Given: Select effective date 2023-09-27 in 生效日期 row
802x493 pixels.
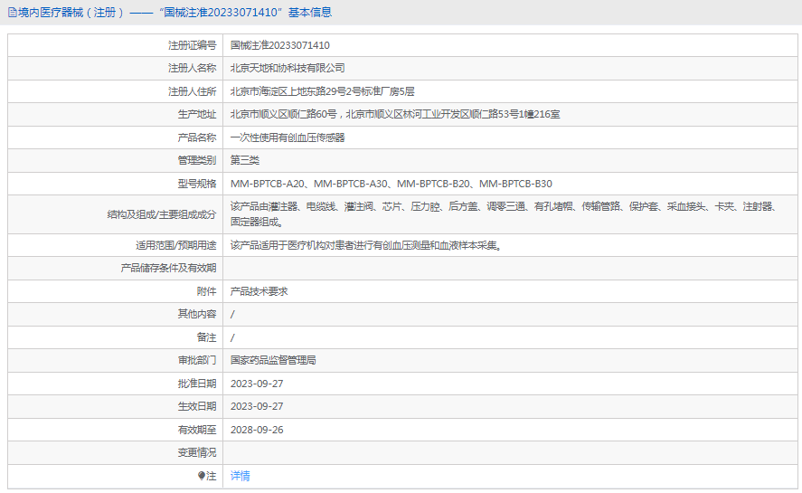Looking at the screenshot, I should (257, 406).
